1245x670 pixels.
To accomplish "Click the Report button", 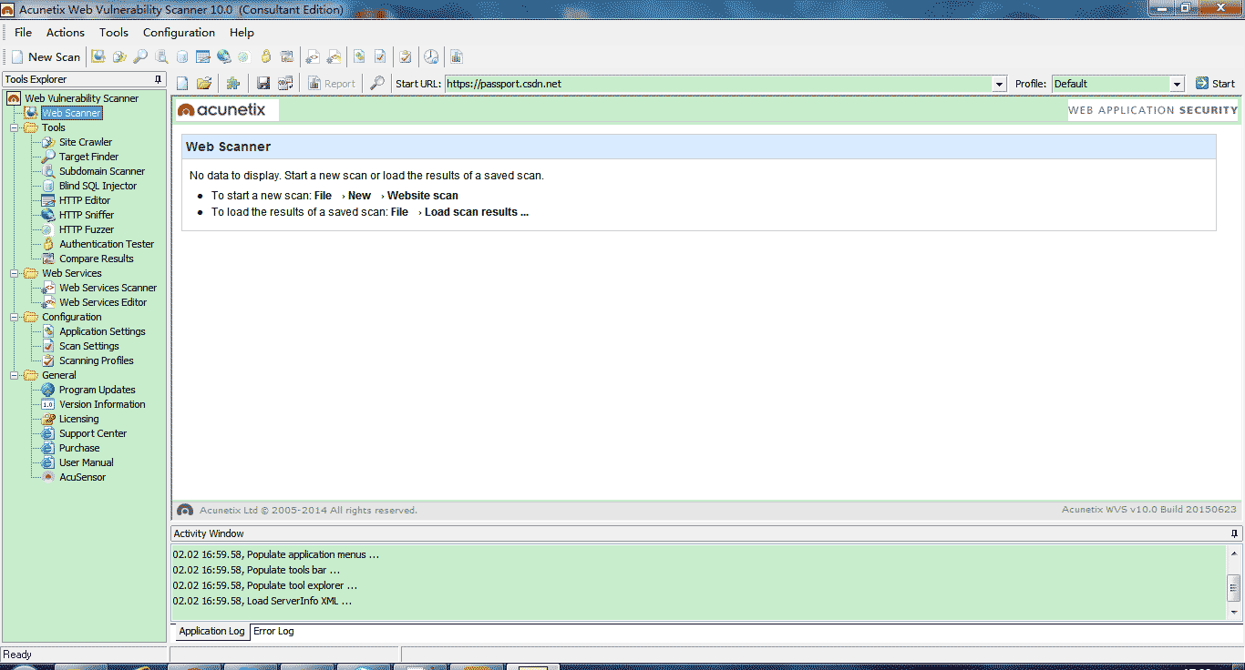I will (x=331, y=84).
